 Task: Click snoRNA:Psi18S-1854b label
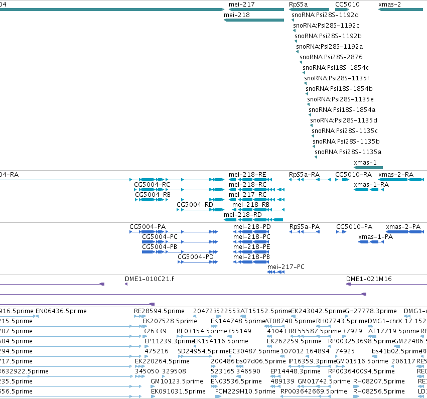click(339, 89)
